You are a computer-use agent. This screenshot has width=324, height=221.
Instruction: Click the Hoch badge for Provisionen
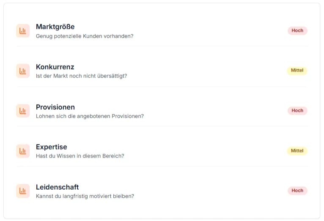click(297, 110)
